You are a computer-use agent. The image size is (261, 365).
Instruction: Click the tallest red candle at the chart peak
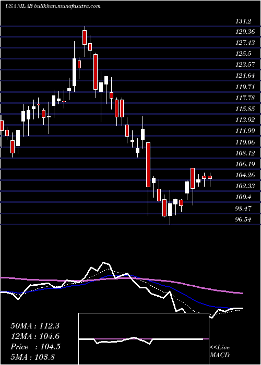click(85, 38)
